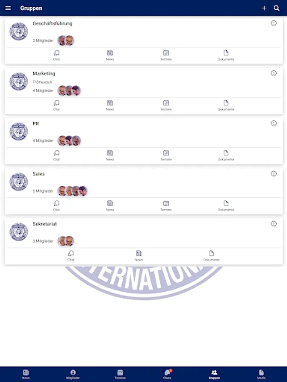Image resolution: width=287 pixels, height=382 pixels.
Task: View member avatars of the Sales group
Action: click(x=72, y=191)
